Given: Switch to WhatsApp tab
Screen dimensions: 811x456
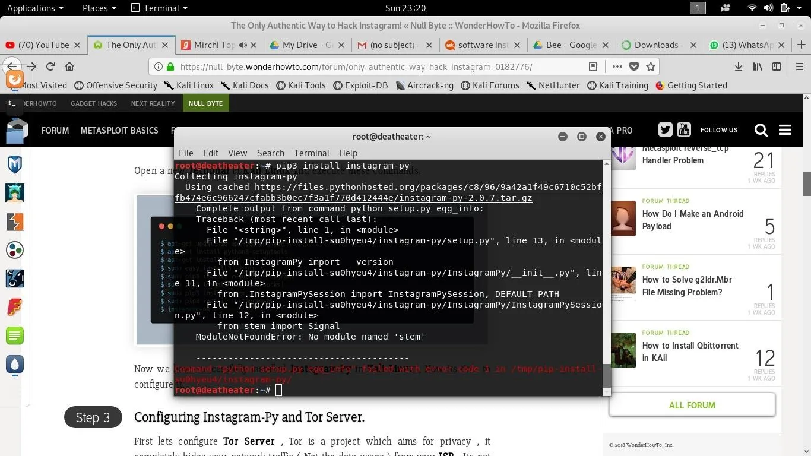Looking at the screenshot, I should (748, 45).
